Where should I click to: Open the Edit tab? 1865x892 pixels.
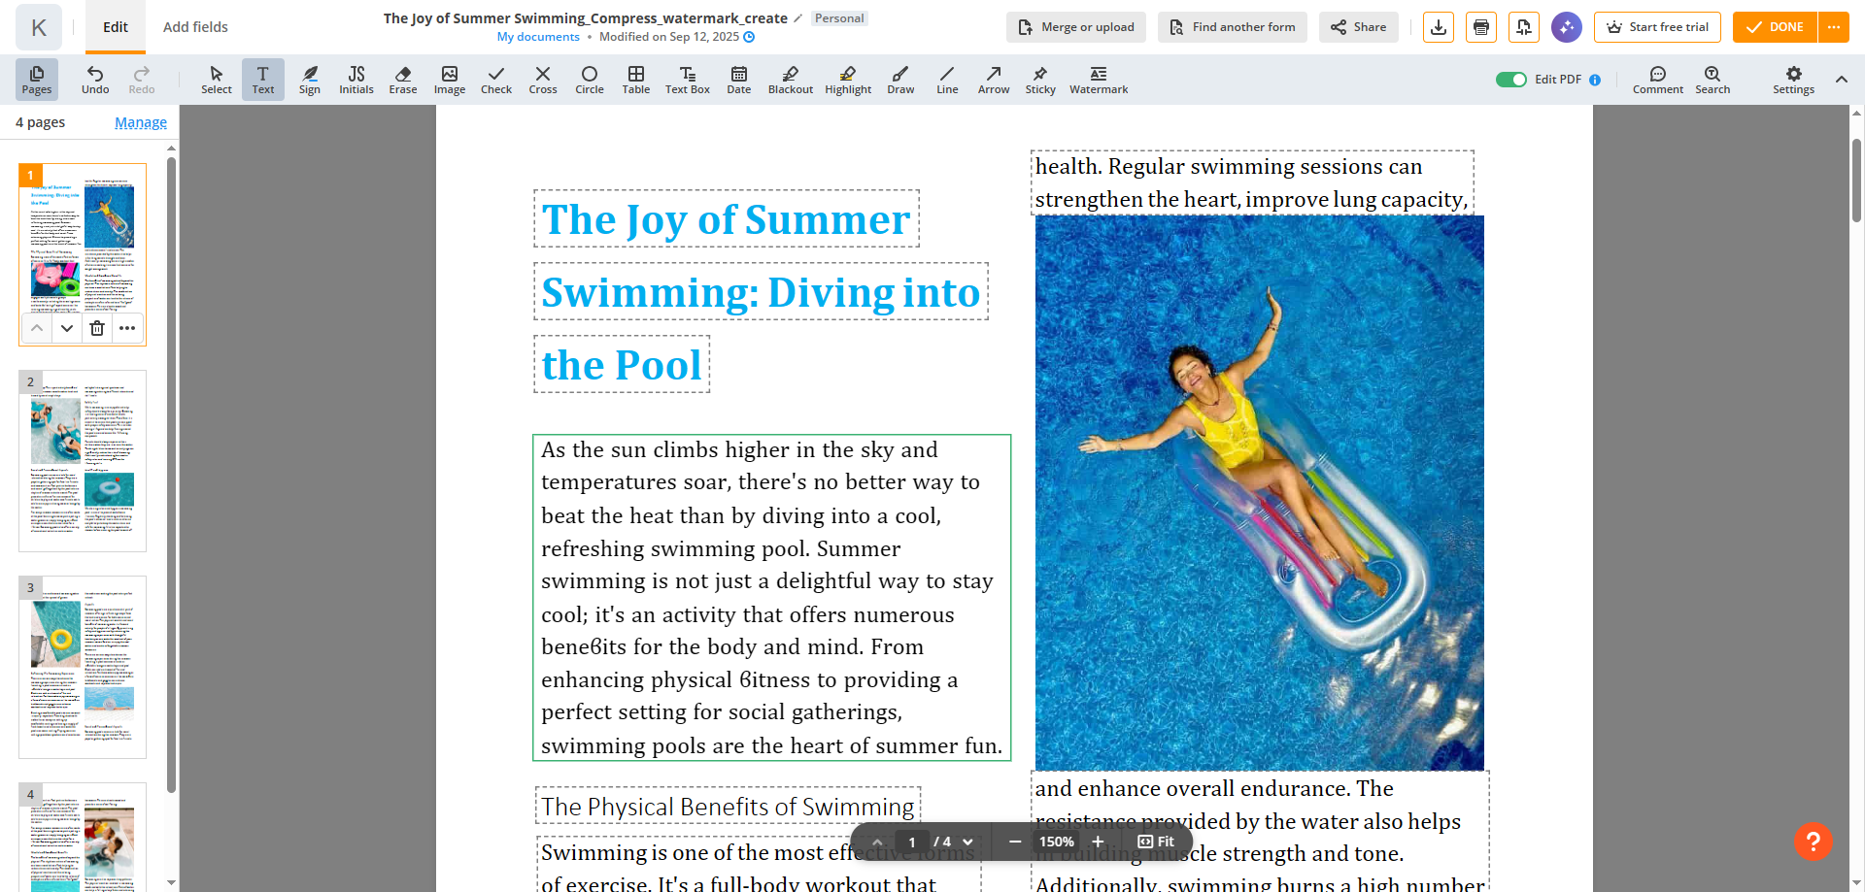click(x=116, y=27)
